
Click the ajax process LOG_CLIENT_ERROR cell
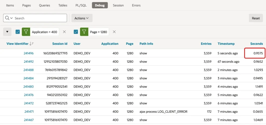(163, 111)
